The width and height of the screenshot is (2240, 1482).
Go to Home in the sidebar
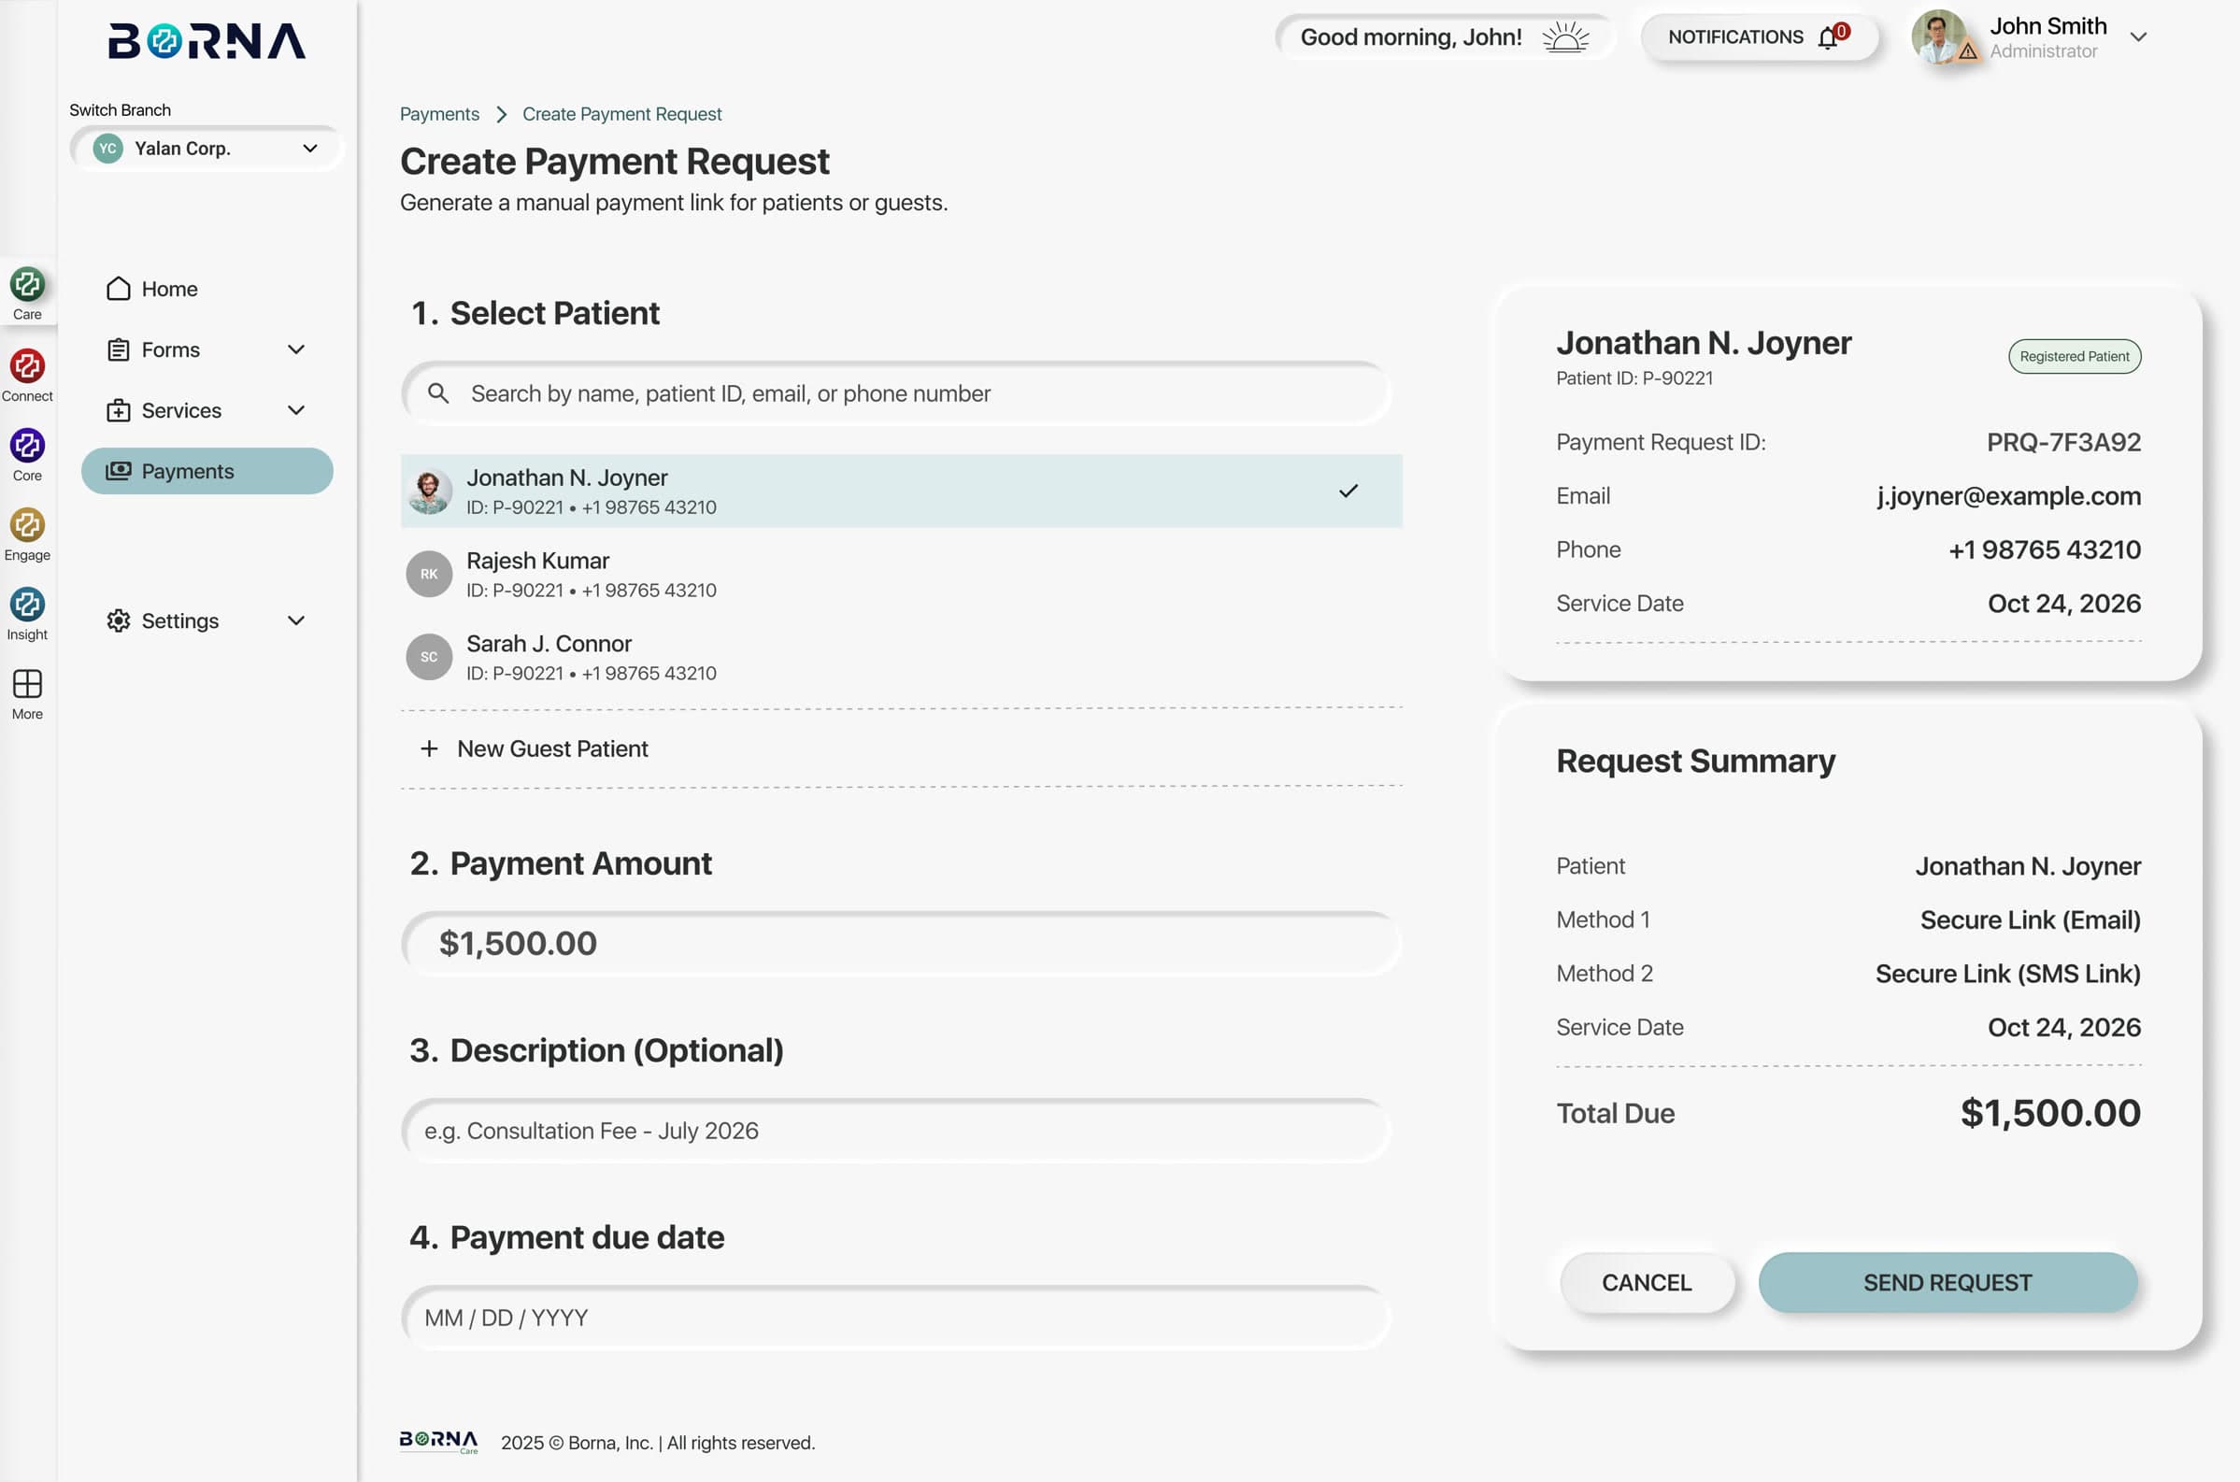click(207, 290)
